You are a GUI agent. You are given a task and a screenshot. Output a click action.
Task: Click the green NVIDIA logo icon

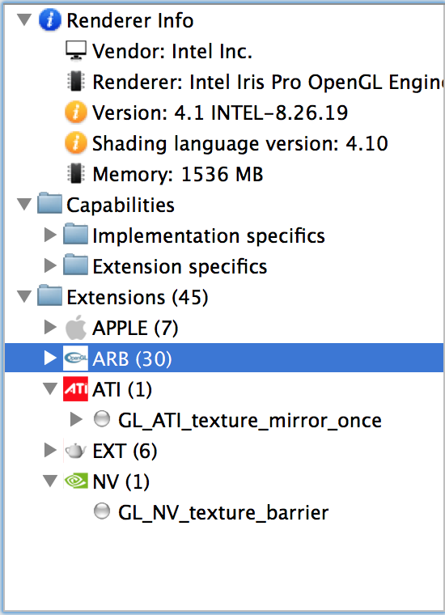76,481
